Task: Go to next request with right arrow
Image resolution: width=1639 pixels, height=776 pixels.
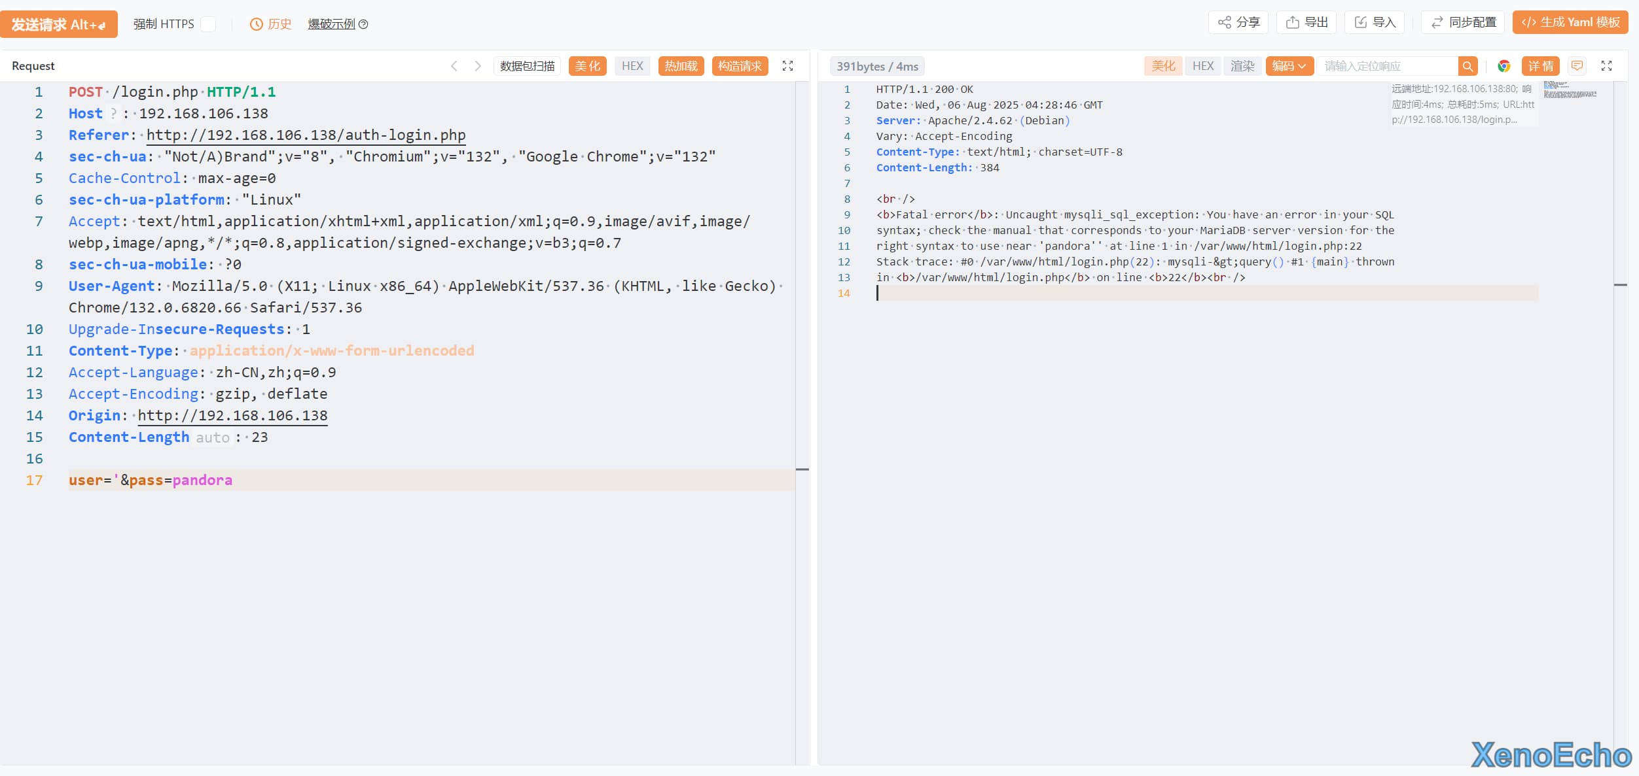Action: (x=478, y=66)
